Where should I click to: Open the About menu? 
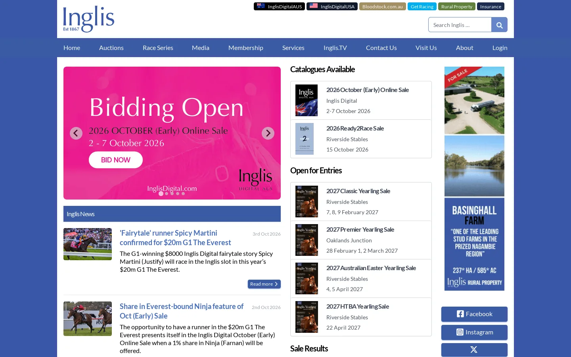click(x=465, y=48)
